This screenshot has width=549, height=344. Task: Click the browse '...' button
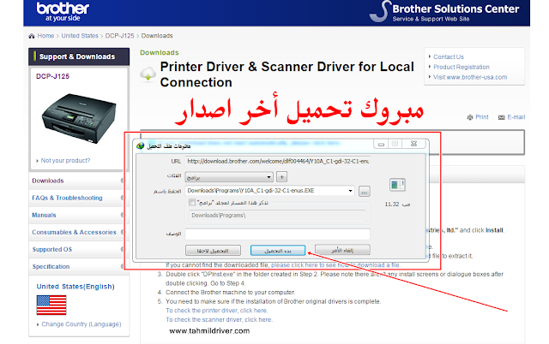(x=364, y=192)
